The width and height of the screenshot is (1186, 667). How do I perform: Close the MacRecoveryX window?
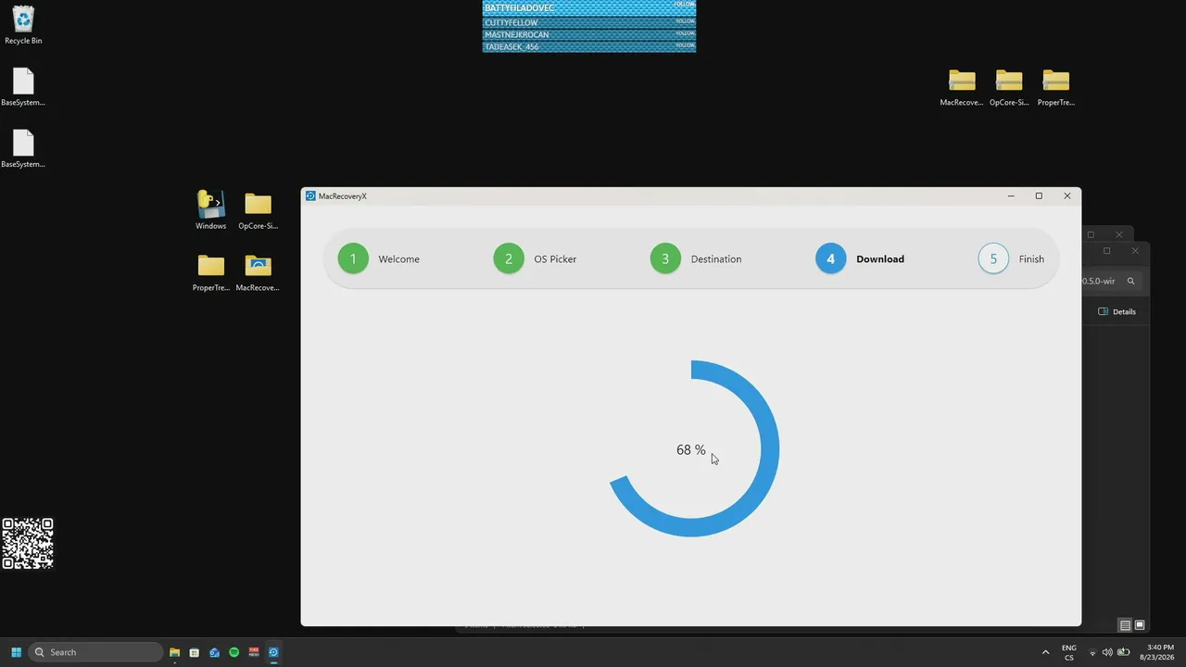click(x=1067, y=196)
